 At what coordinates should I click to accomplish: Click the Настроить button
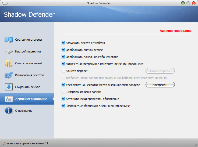(160, 85)
